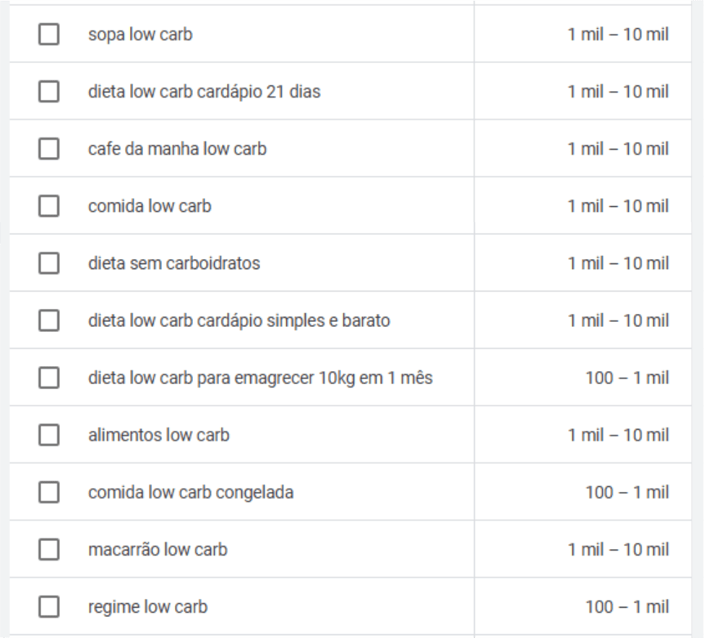
Task: Click the alimentos low carb keyword text
Action: 159,435
